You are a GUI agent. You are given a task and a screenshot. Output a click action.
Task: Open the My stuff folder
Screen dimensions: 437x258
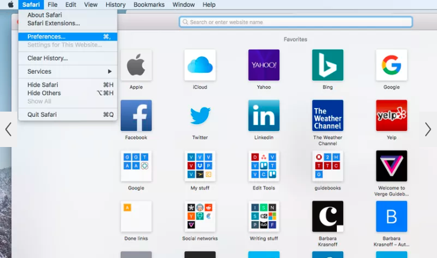[x=200, y=166]
